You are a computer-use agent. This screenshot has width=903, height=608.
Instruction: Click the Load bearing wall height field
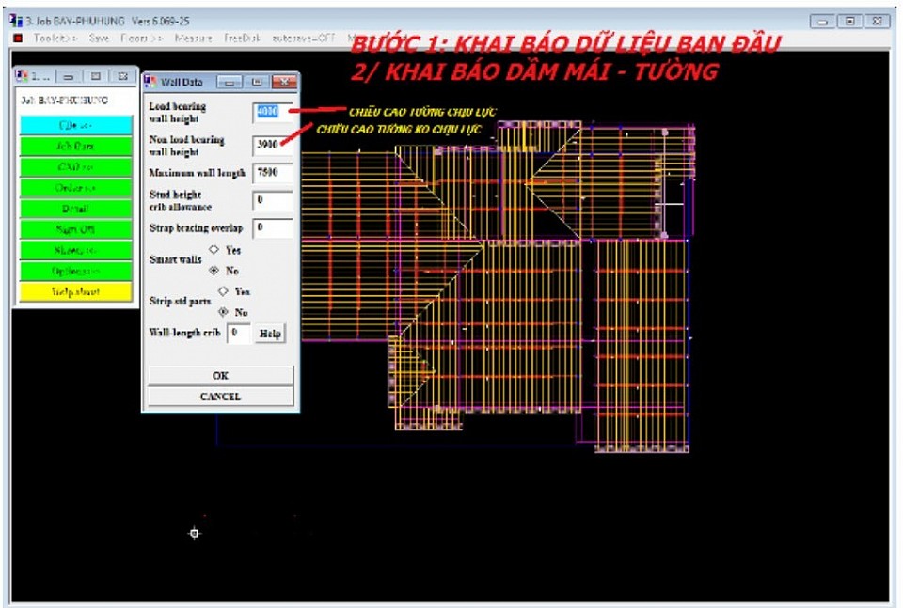pos(271,112)
